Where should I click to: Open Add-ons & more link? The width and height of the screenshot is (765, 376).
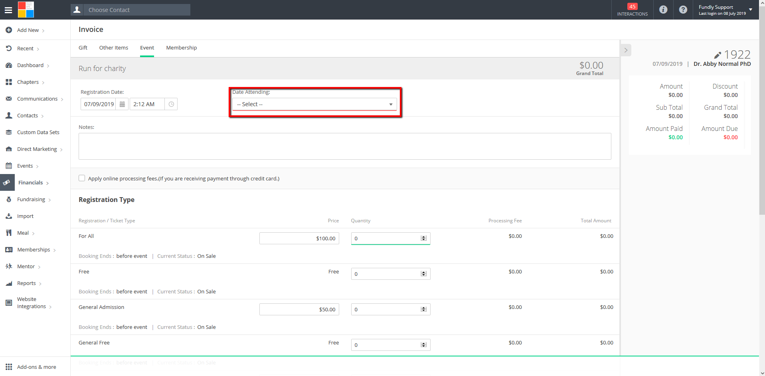coord(37,367)
